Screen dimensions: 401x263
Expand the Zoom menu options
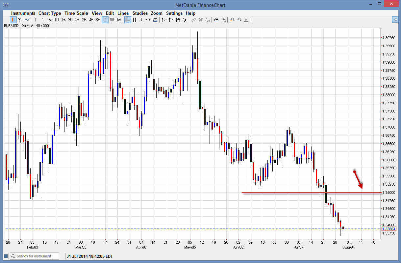click(x=157, y=13)
